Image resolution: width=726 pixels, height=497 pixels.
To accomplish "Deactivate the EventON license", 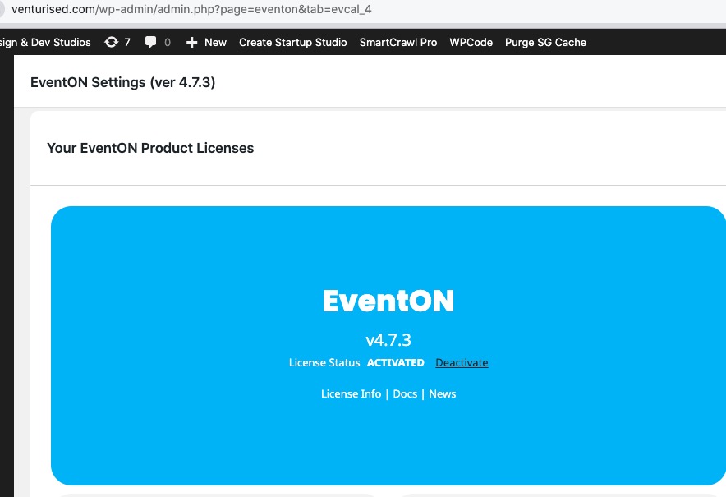I will coord(462,362).
